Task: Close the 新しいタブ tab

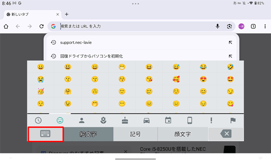Action: tap(57, 14)
